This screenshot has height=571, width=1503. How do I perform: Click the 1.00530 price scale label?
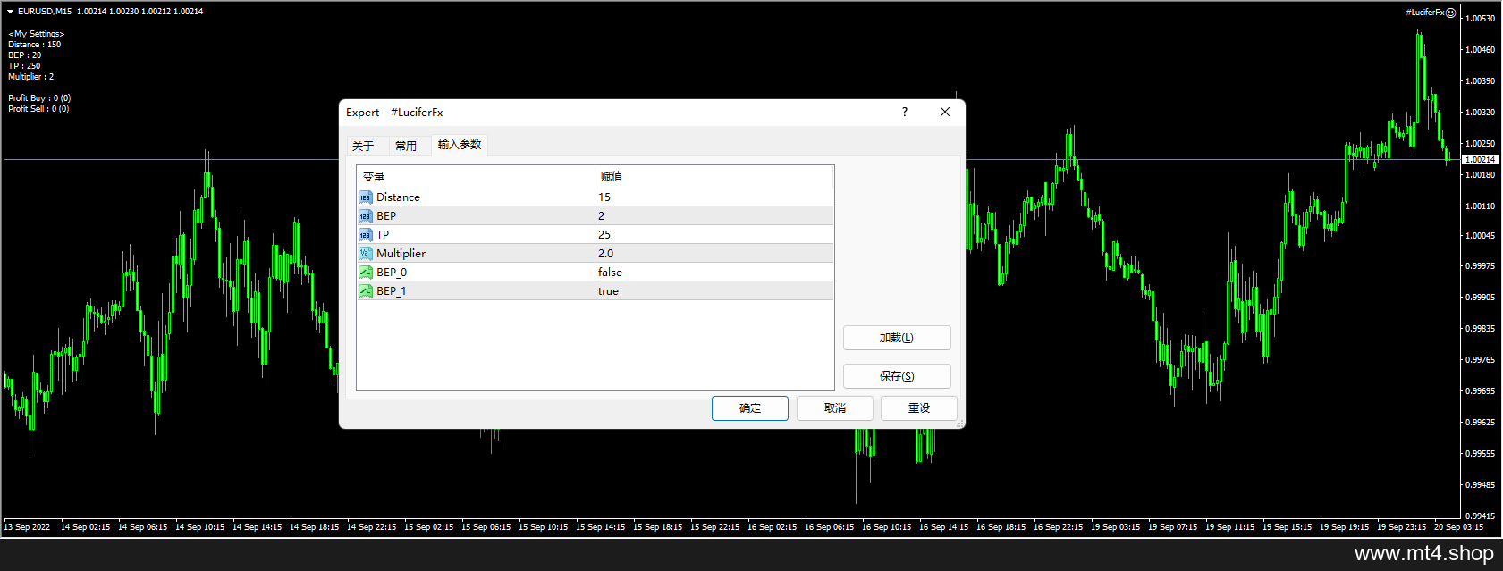tap(1481, 19)
